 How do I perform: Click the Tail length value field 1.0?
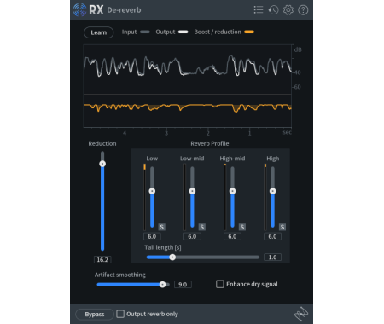coord(272,257)
